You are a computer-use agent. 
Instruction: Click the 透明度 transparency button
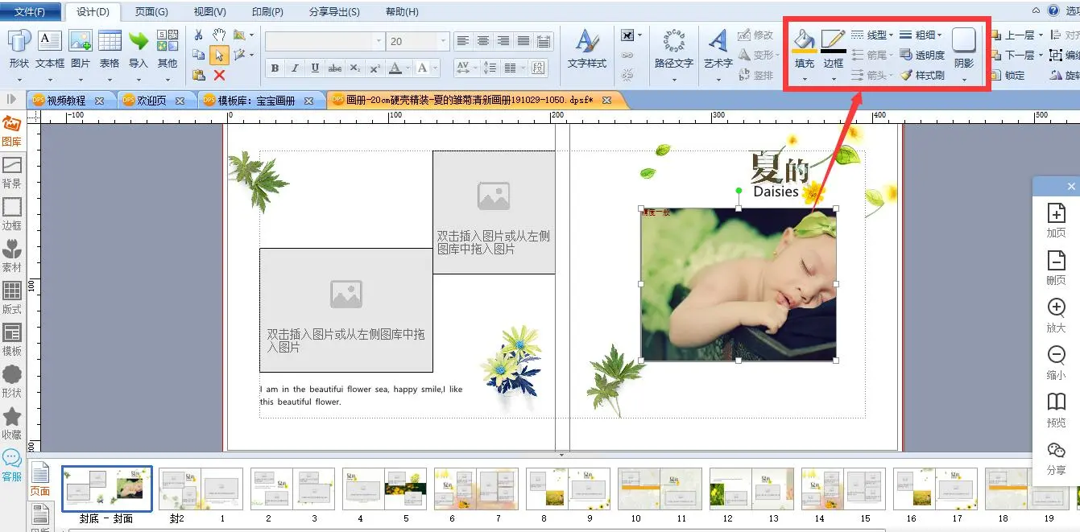(x=922, y=55)
